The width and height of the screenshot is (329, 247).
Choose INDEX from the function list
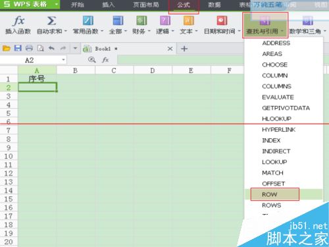point(284,140)
